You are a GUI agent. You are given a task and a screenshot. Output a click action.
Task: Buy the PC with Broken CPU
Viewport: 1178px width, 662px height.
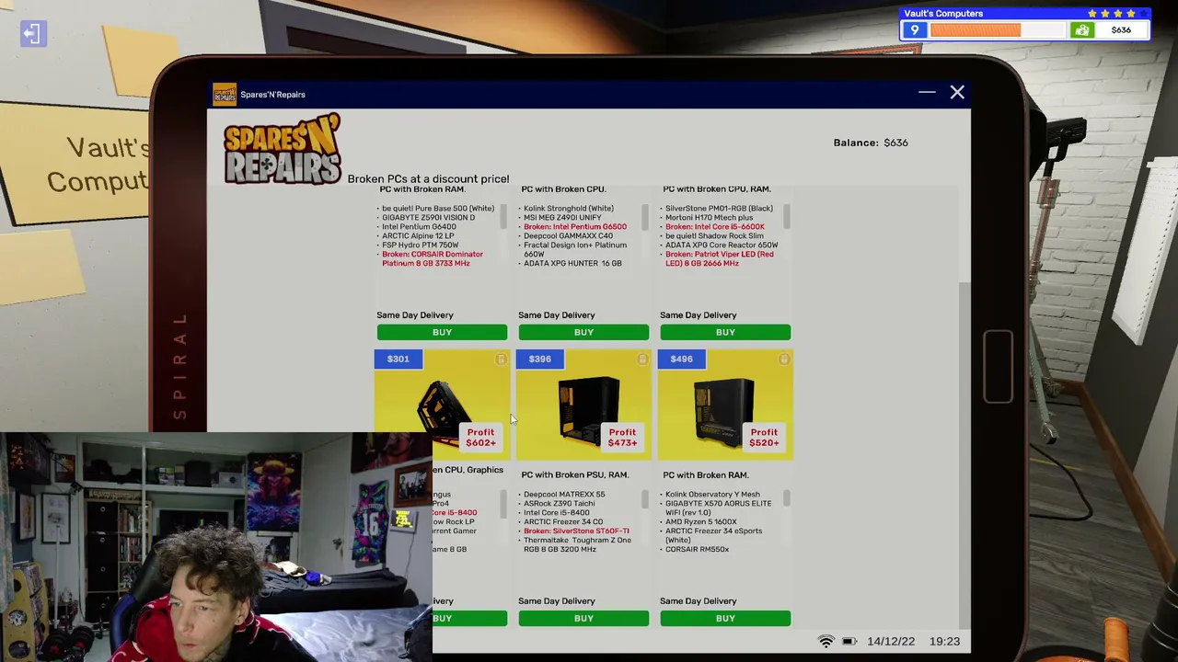coord(583,332)
